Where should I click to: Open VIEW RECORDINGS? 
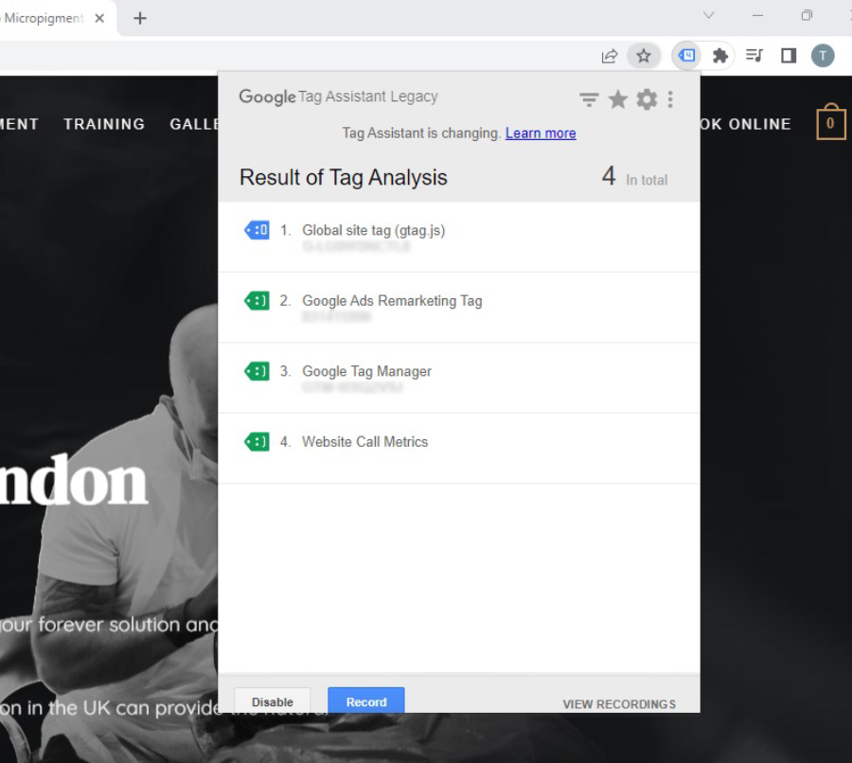pos(619,703)
